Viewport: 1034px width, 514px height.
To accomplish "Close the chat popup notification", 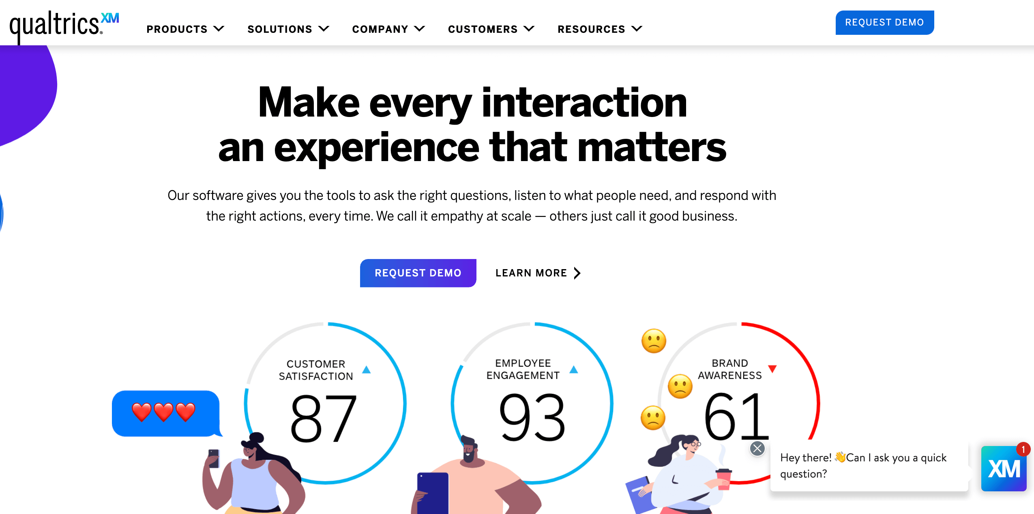I will [758, 448].
